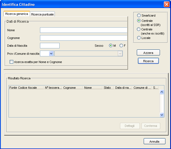The image size is (171, 149).
Task: Choose the F radio button for Sesso
Action: coord(121,46)
